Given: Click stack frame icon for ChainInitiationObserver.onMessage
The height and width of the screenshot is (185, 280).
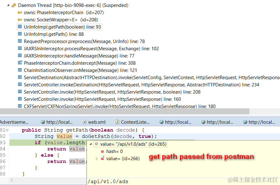Looking at the screenshot, I should tap(20, 70).
